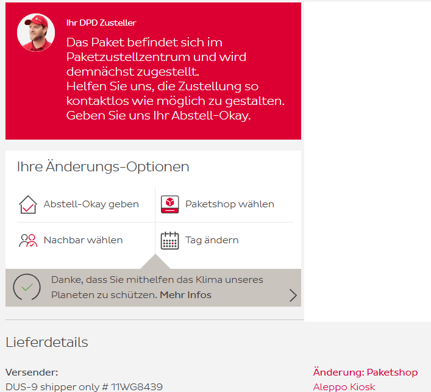Screen dimensions: 431x392
Task: Select the Versender: label
Action: 32,372
